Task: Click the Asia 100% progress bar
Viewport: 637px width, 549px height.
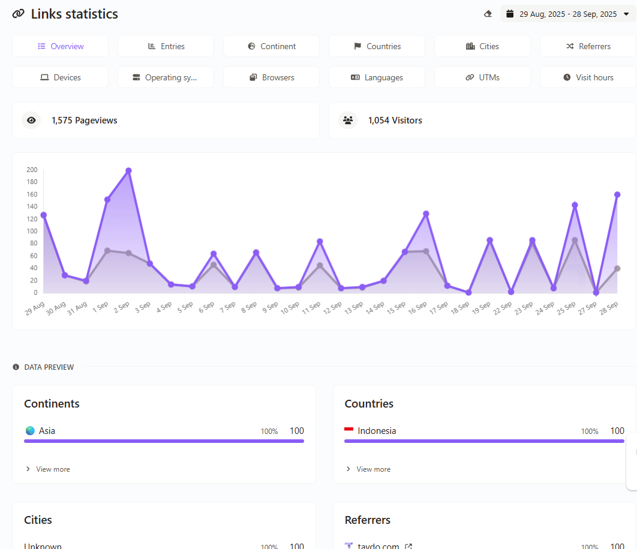Action: (164, 441)
